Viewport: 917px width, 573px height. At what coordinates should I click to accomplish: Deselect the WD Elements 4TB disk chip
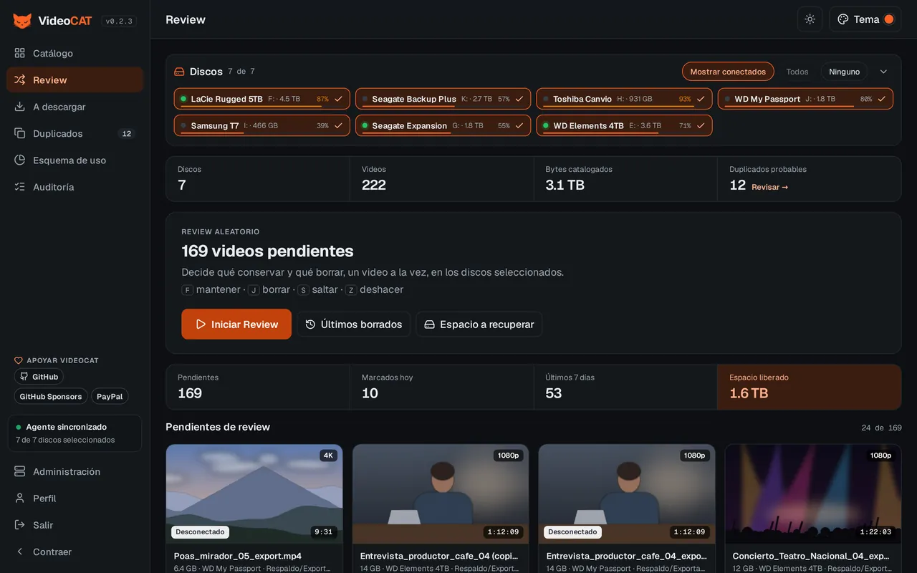624,125
